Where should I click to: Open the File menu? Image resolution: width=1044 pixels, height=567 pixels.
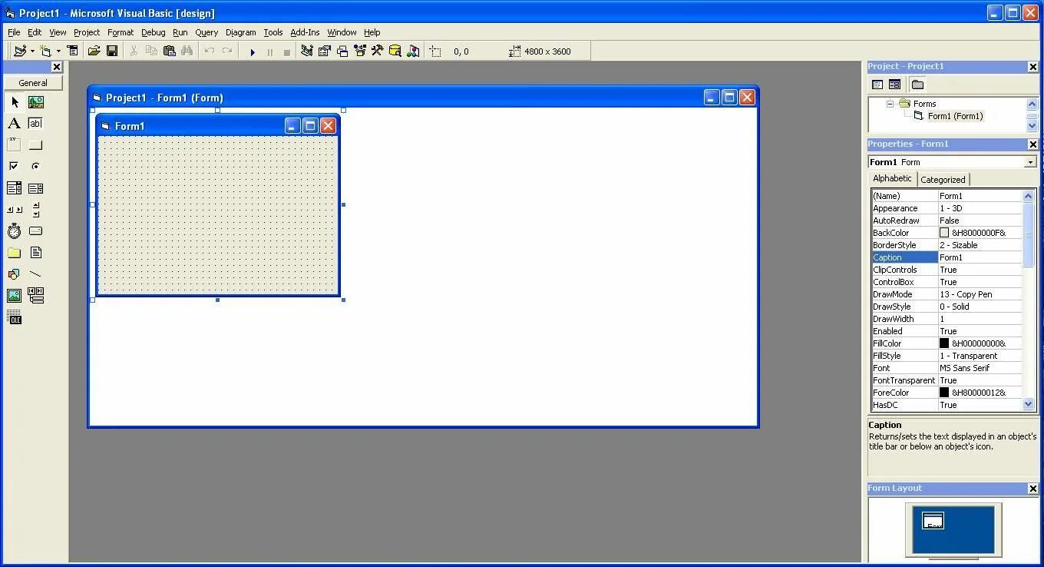click(x=14, y=32)
